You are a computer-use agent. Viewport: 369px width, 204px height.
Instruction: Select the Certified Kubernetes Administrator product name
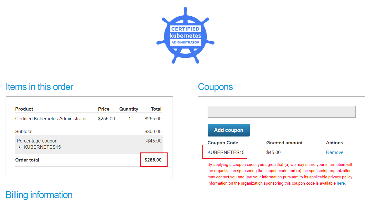pyautogui.click(x=51, y=119)
